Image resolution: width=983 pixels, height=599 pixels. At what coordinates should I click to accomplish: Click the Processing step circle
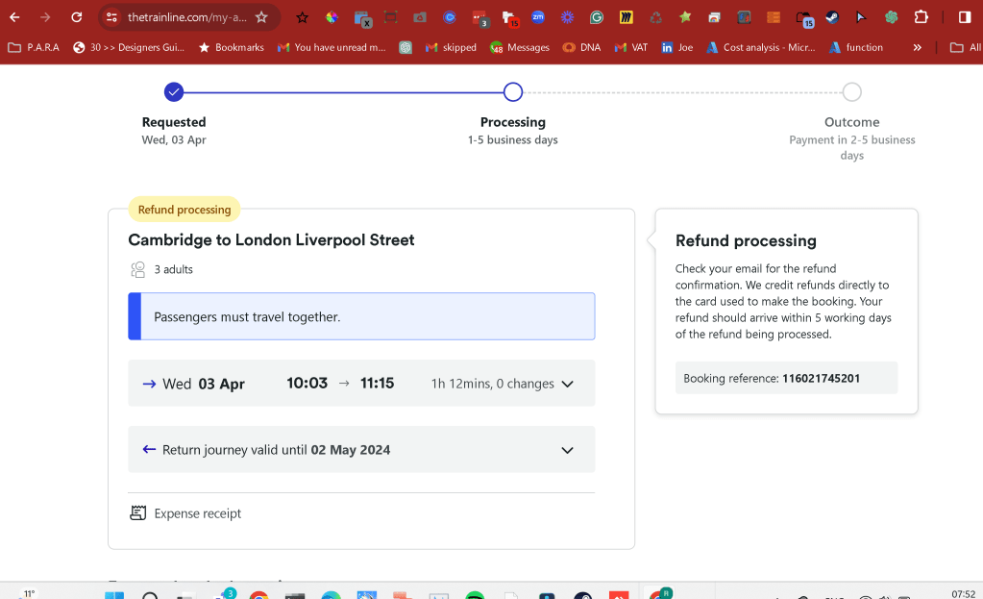(x=513, y=92)
